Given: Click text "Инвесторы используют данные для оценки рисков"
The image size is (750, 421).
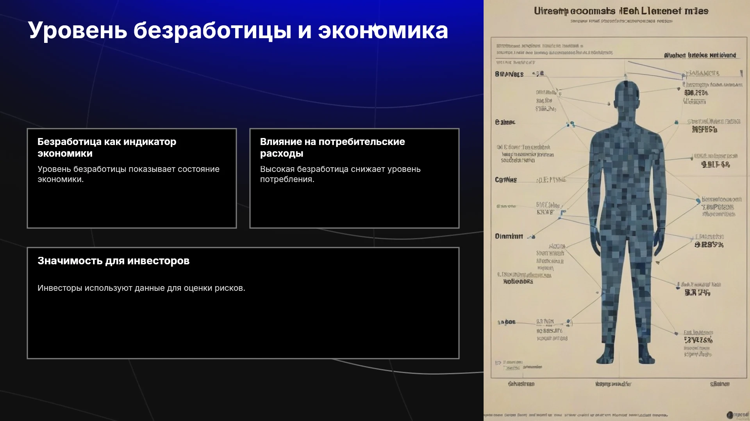Looking at the screenshot, I should [x=141, y=288].
